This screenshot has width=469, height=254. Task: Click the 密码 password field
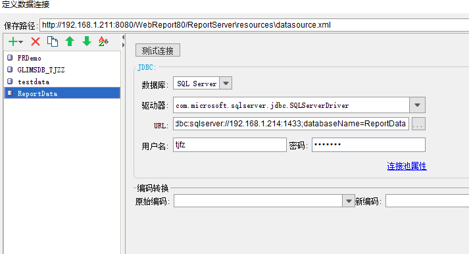368,145
